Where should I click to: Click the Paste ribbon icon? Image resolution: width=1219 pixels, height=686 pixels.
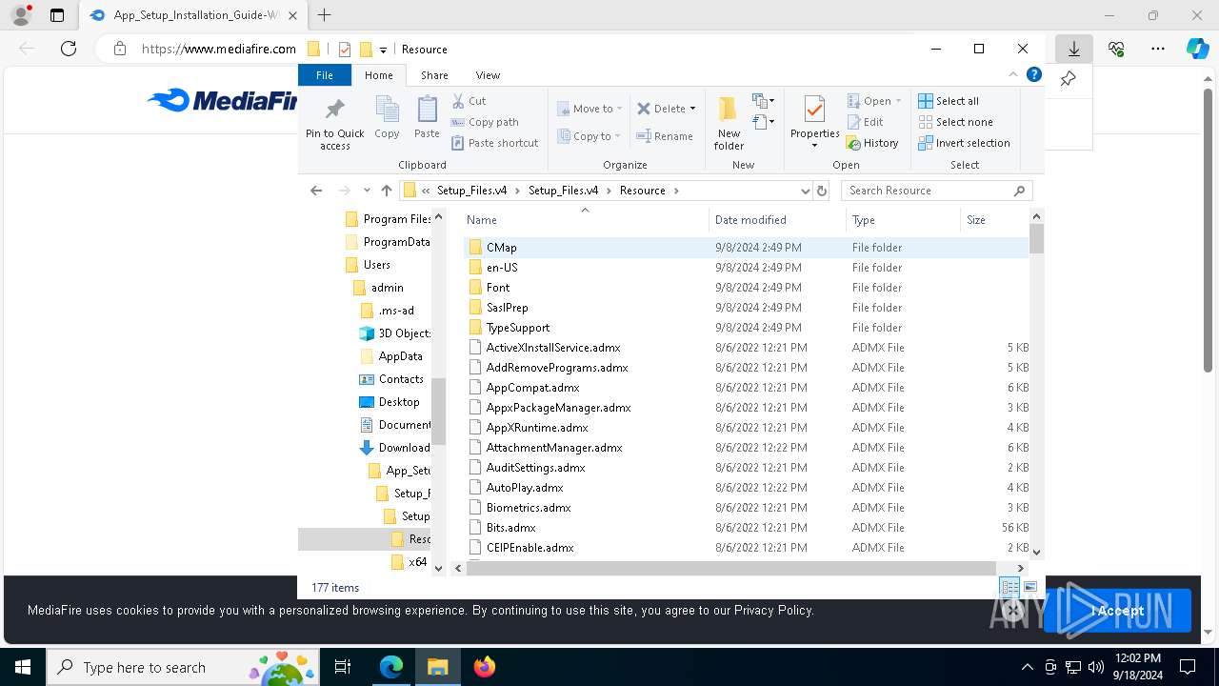coord(427,118)
